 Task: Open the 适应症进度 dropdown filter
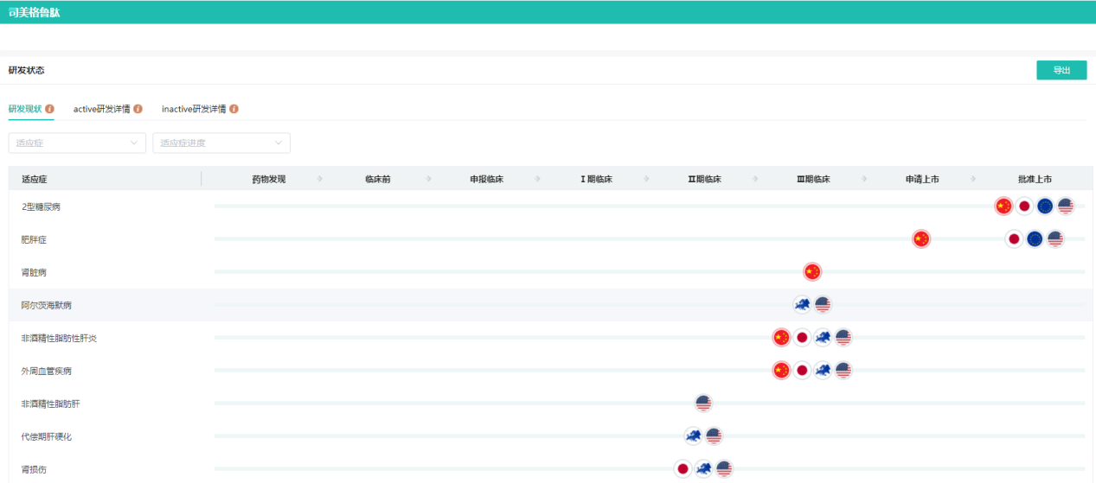coord(221,143)
